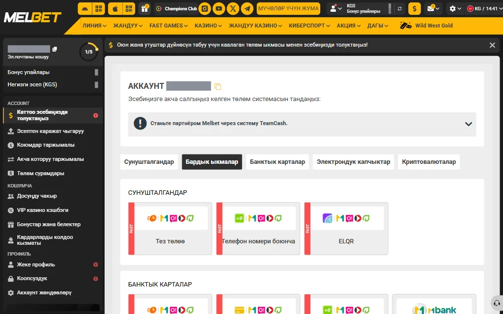Click the 1/5 profile progress circle
The width and height of the screenshot is (503, 314).
click(x=88, y=52)
